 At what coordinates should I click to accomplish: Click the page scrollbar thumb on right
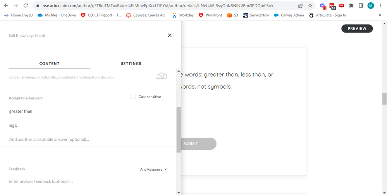pos(384,99)
